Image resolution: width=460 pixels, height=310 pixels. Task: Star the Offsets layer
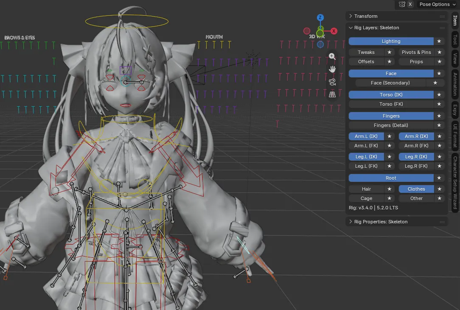(x=389, y=62)
